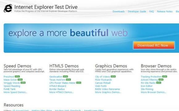179x111 pixels.
Task: Open the Pin Site Radio demo
Action: click(x=148, y=83)
